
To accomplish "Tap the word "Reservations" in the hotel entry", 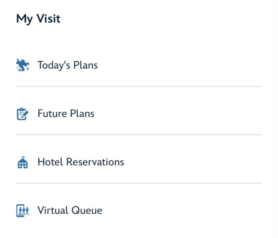I will point(95,162).
